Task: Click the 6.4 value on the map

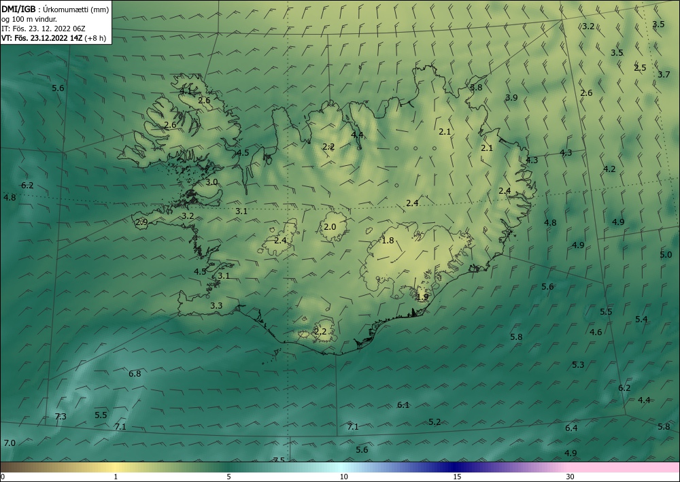Action: coord(572,428)
